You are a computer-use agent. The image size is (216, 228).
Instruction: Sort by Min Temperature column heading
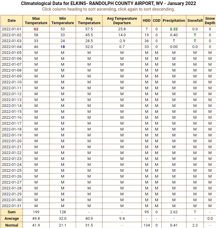(63, 21)
